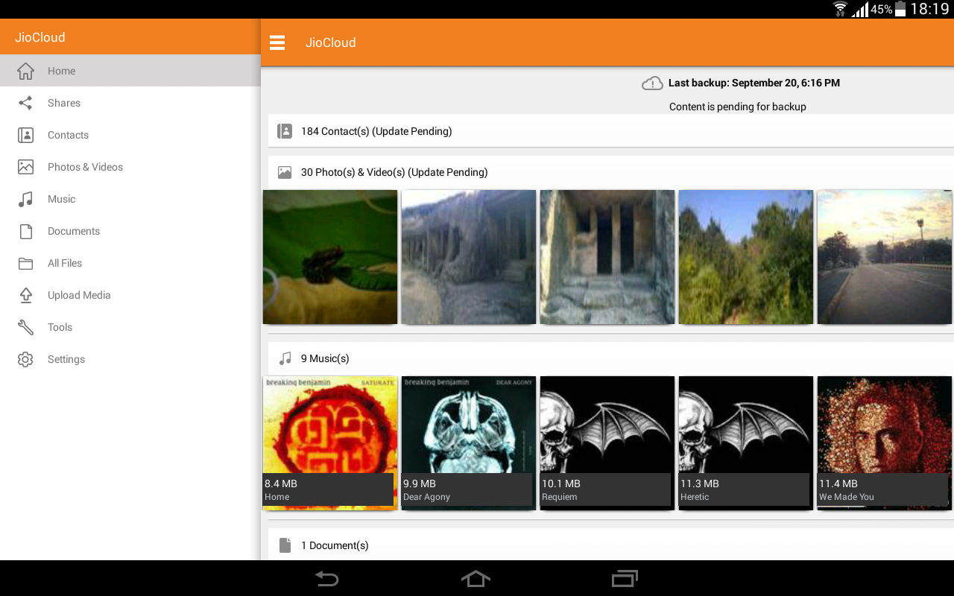954x596 pixels.
Task: Tap the battery status icon
Action: (900, 9)
